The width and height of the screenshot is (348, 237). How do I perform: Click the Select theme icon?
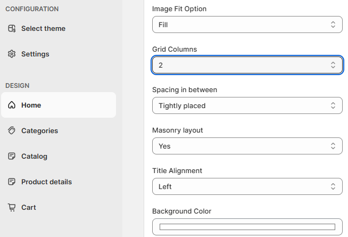(12, 28)
